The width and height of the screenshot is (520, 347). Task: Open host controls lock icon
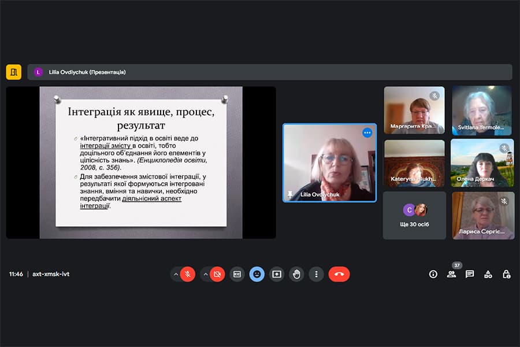[506, 274]
